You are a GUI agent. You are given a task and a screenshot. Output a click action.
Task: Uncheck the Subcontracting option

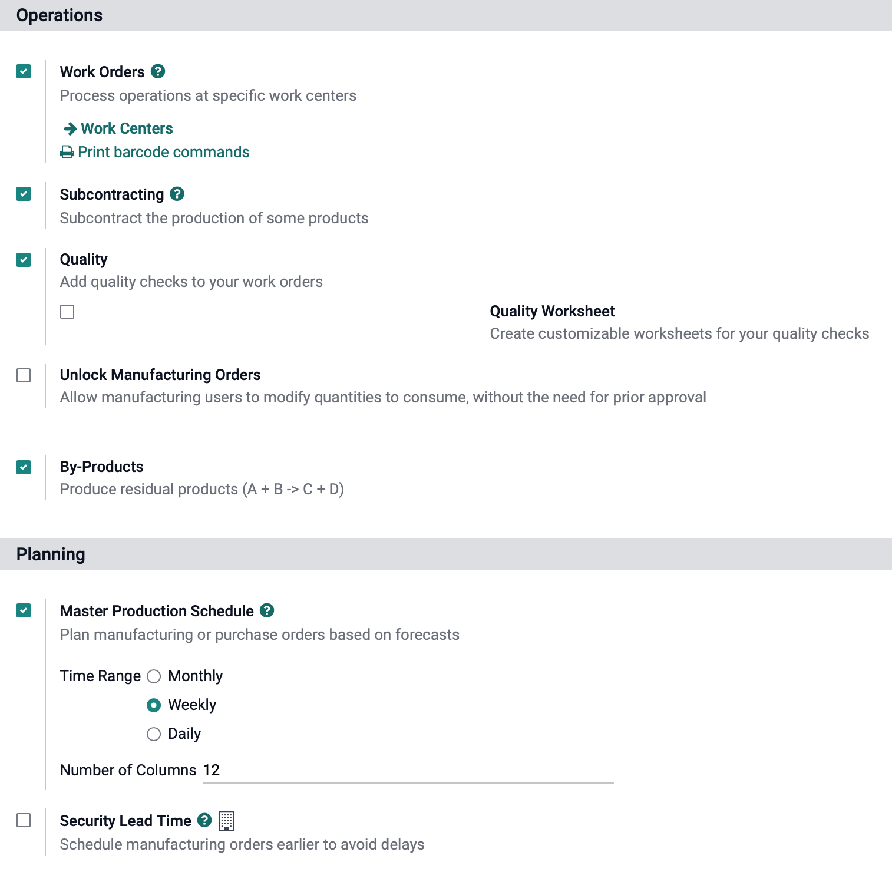pos(24,194)
